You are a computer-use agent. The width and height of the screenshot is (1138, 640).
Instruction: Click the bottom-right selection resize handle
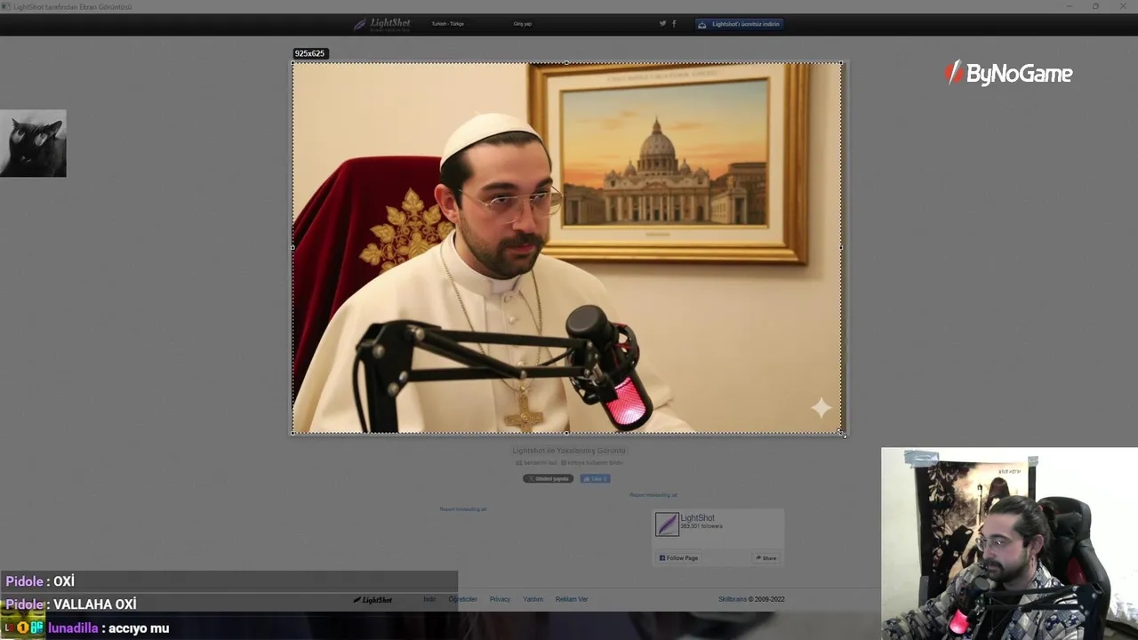pos(841,434)
